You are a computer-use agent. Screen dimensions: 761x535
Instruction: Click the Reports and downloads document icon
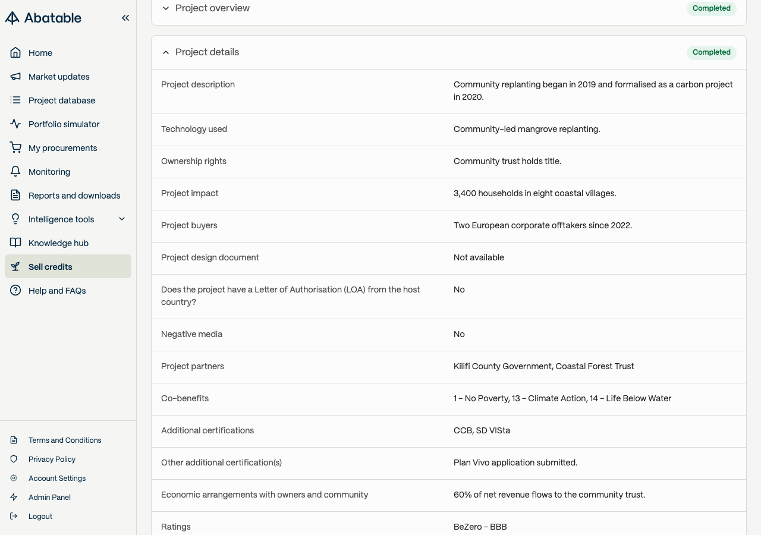(16, 196)
